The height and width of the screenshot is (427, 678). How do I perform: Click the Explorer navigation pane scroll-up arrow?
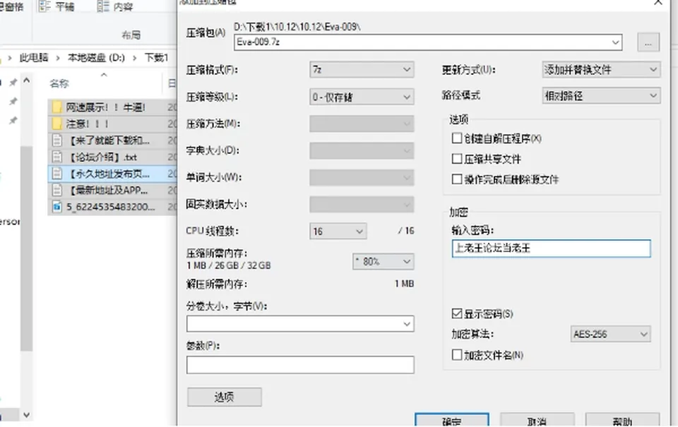tap(26, 80)
